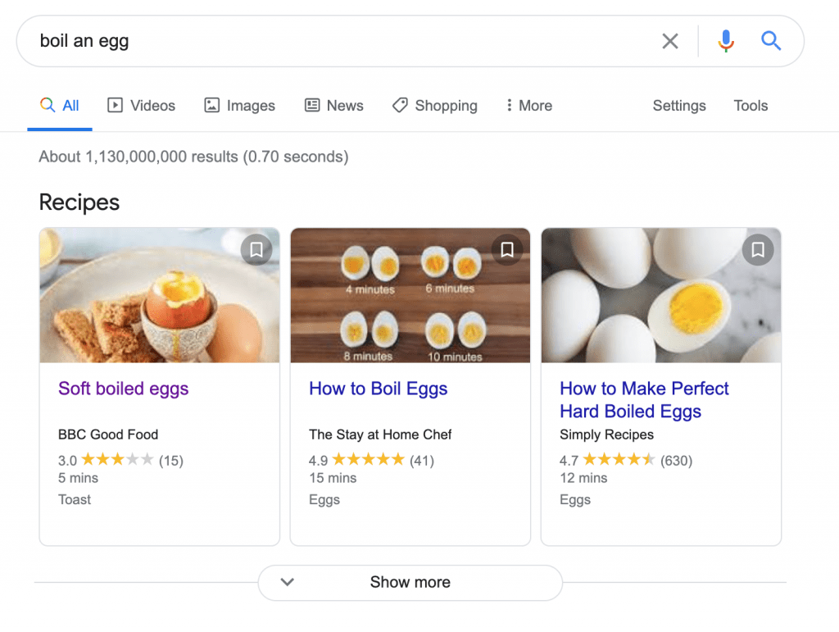Click the blue magnifying glass search icon
The image size is (839, 632).
(770, 41)
